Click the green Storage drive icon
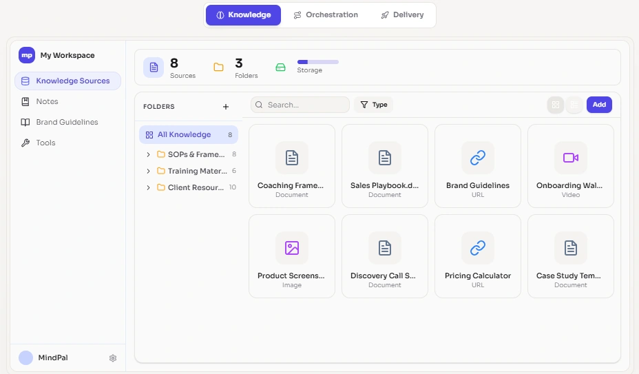 280,67
